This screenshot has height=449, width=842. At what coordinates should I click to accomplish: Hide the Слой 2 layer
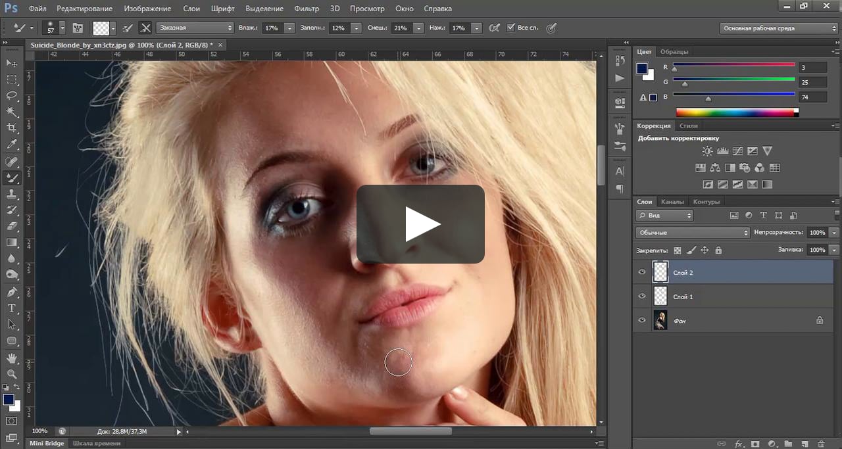(x=642, y=272)
